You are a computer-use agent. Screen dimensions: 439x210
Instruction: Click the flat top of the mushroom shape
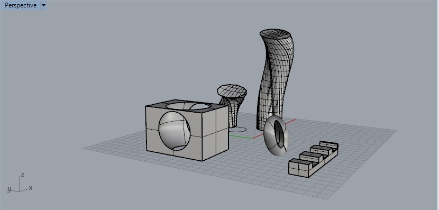coord(232,91)
